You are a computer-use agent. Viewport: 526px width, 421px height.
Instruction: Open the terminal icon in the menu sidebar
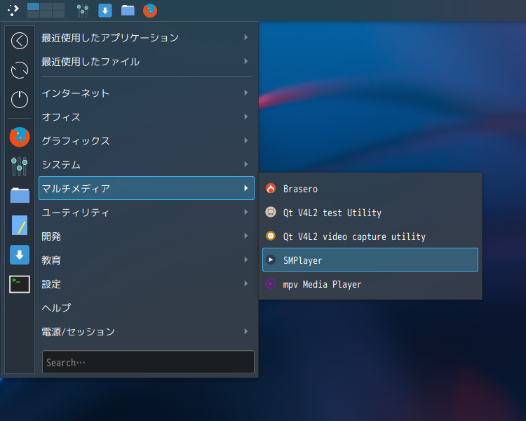click(x=20, y=284)
